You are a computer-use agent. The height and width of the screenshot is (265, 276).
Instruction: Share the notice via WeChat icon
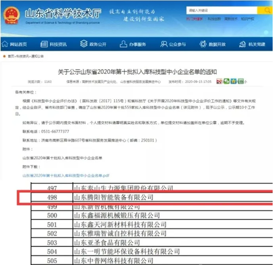(x=226, y=81)
